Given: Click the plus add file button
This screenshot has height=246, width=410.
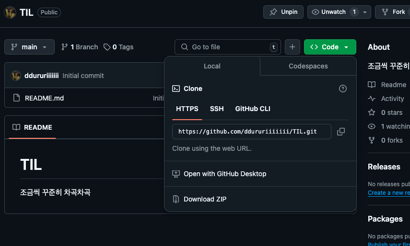Looking at the screenshot, I should [293, 47].
